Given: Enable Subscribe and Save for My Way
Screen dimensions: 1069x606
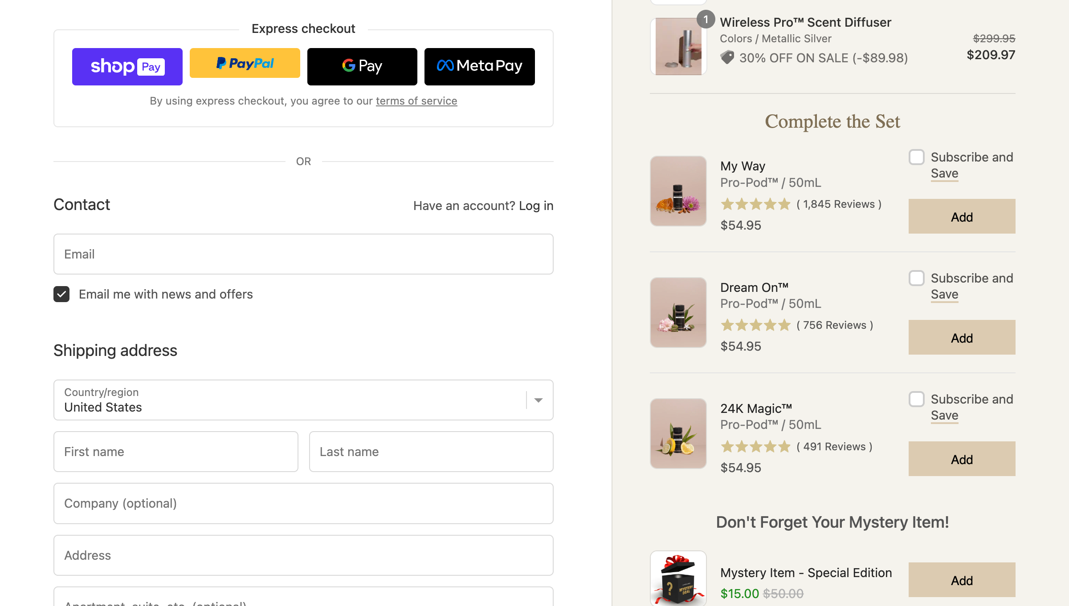Looking at the screenshot, I should (x=917, y=157).
